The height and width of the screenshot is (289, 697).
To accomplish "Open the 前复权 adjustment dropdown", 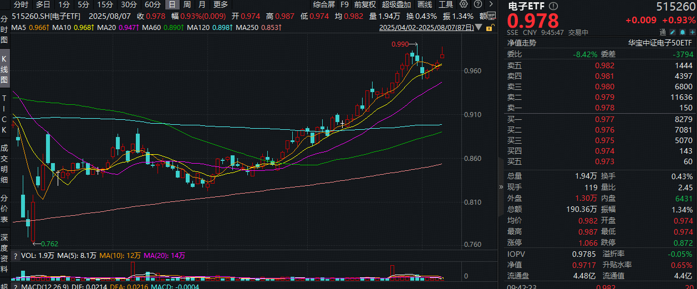I will (365, 4).
